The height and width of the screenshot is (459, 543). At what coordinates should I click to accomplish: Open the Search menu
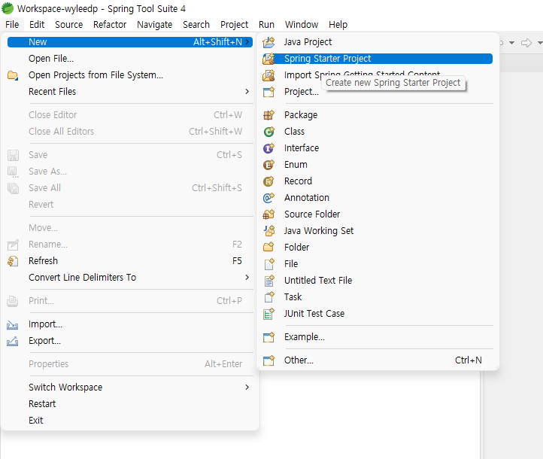[x=196, y=25]
